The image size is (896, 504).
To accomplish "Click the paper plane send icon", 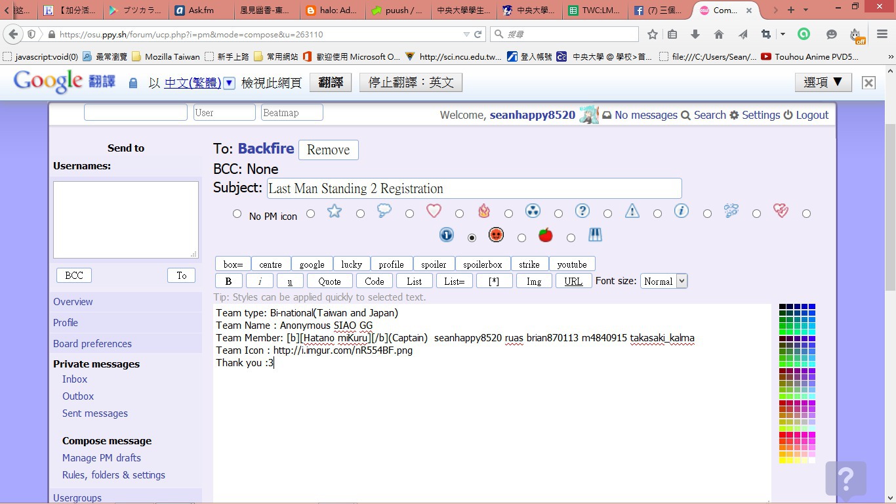I will point(743,34).
